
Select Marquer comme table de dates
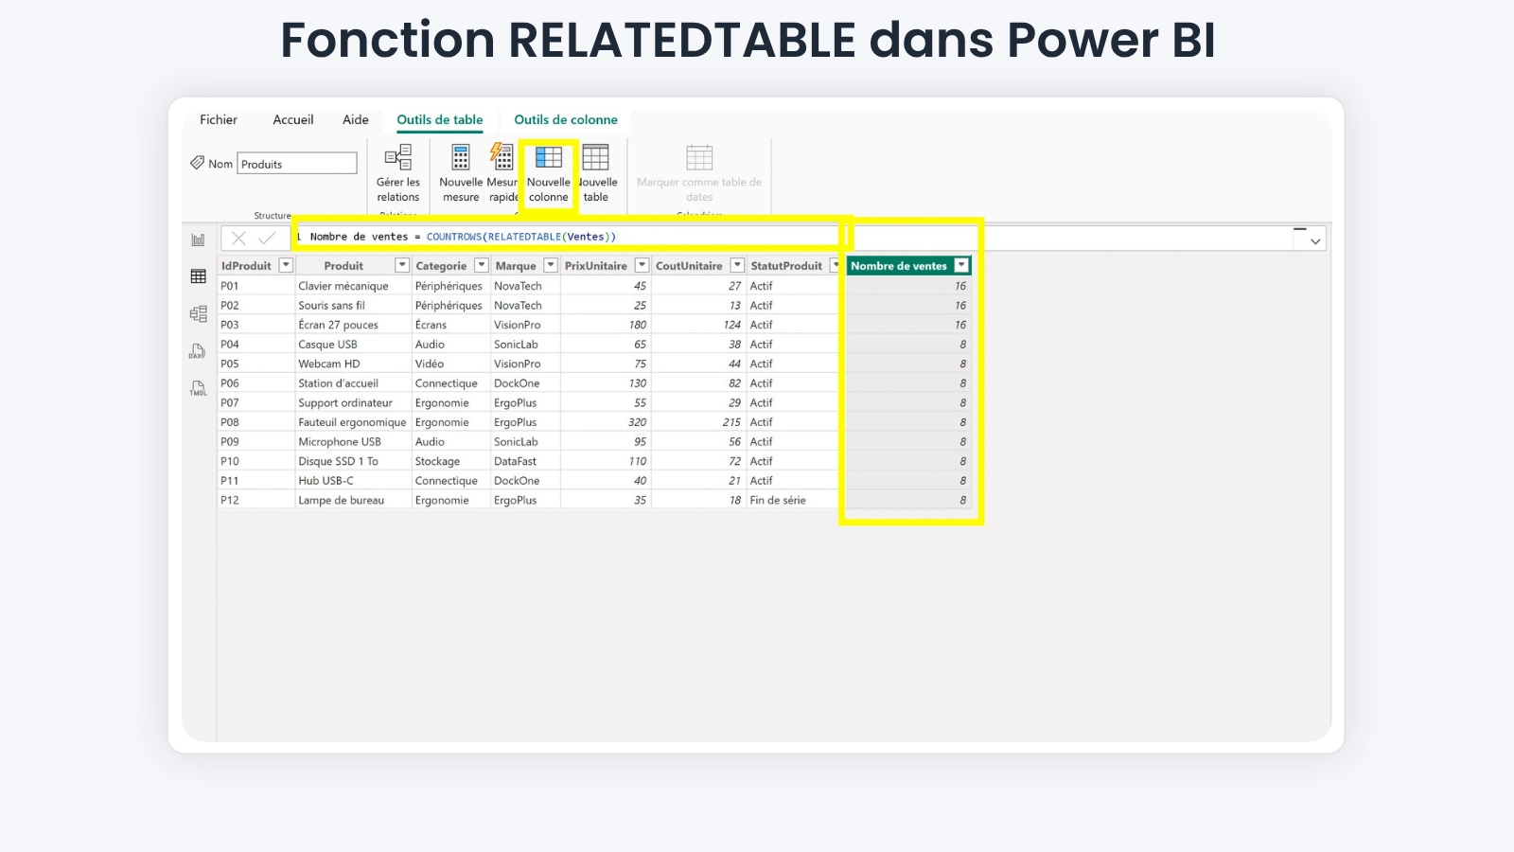(699, 173)
